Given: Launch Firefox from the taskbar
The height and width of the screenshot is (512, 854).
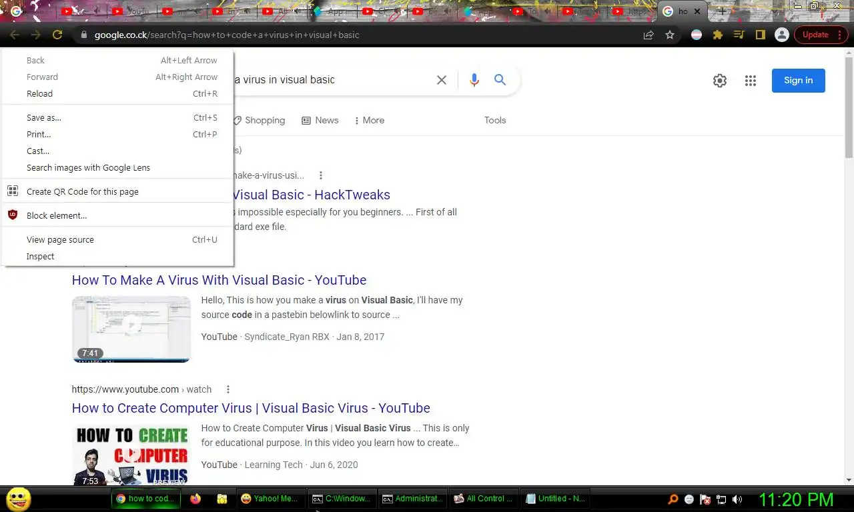Looking at the screenshot, I should (x=195, y=498).
